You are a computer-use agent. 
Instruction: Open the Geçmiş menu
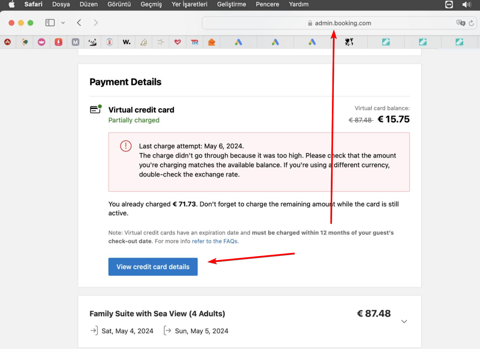[151, 5]
